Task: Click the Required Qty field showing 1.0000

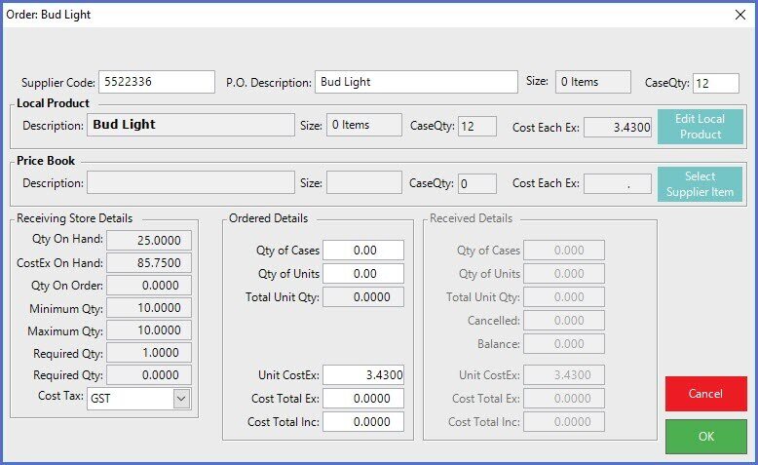Action: coord(149,352)
